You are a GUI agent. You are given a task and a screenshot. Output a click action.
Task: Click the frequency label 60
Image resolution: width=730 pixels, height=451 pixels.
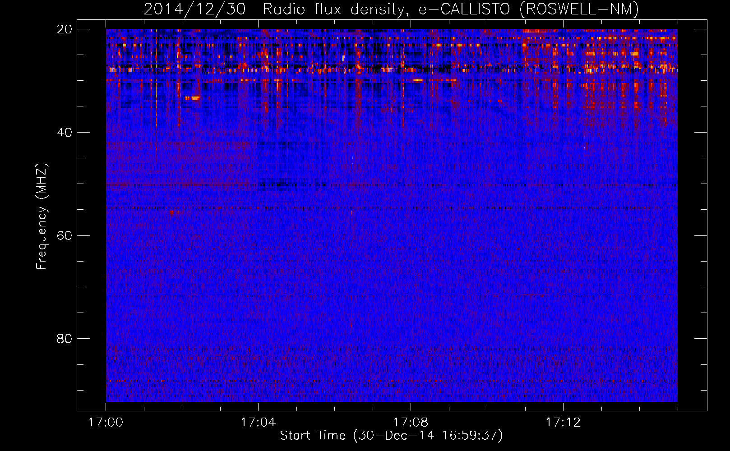tap(65, 236)
